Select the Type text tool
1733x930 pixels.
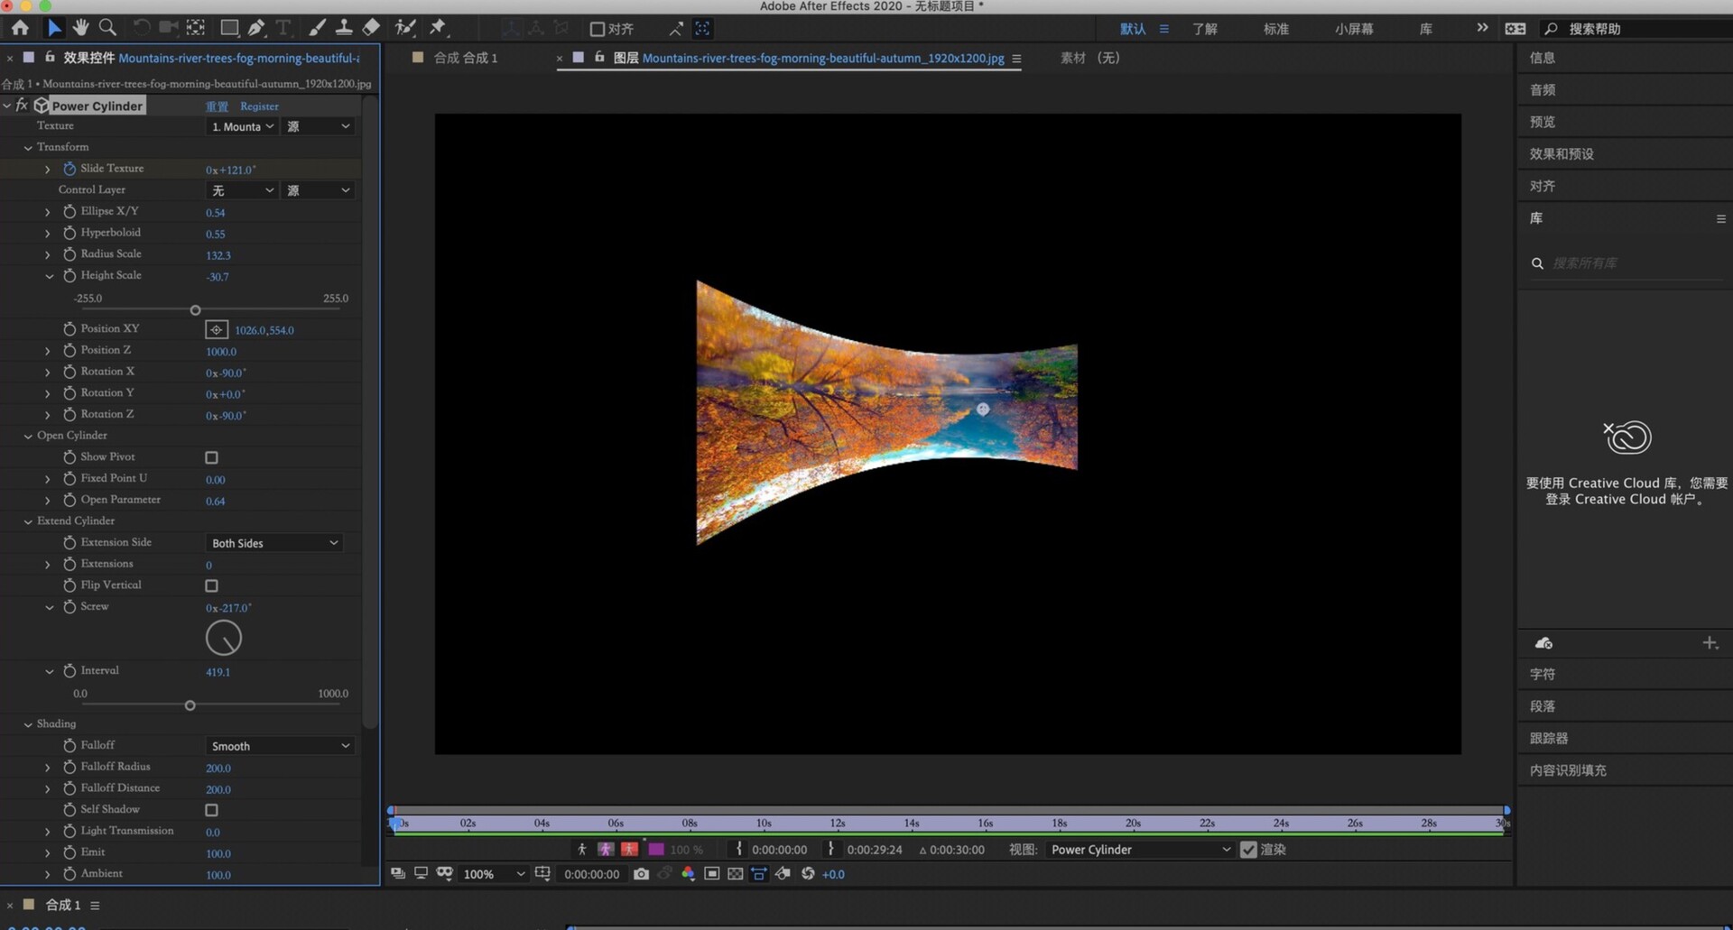[283, 28]
